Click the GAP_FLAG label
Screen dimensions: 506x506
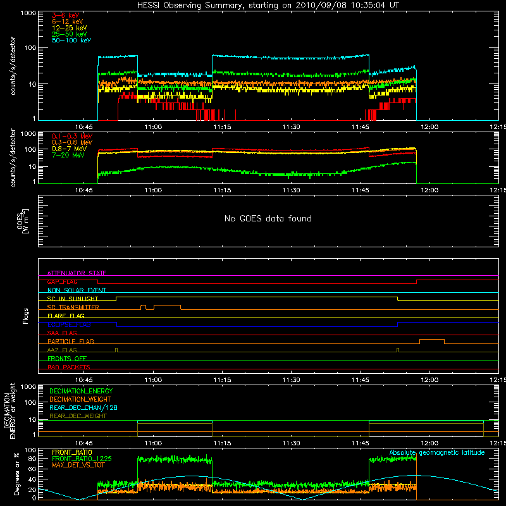[62, 281]
